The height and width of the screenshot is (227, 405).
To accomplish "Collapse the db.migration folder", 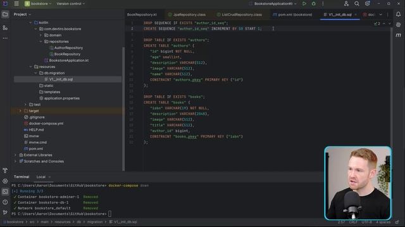I will click(x=35, y=73).
